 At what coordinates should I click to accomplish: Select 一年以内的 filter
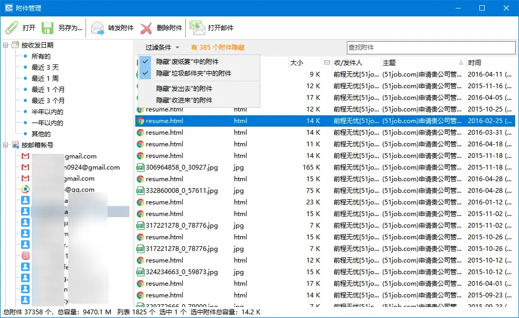point(47,123)
